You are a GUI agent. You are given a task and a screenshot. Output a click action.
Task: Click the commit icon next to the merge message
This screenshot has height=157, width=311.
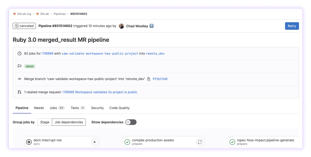click(19, 79)
